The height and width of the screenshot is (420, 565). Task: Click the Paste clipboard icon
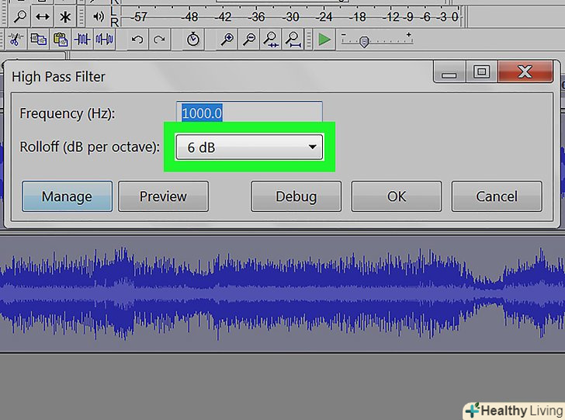pyautogui.click(x=58, y=39)
